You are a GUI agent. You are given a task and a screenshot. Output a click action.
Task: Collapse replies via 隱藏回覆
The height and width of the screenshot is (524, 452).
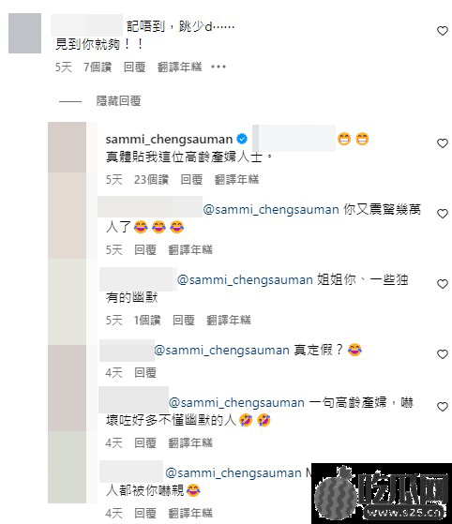(119, 100)
